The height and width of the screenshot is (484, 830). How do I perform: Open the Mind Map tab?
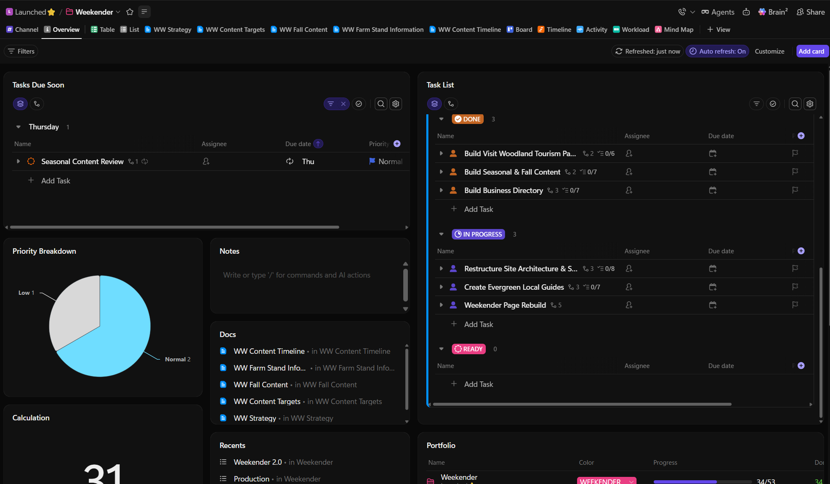pyautogui.click(x=674, y=29)
